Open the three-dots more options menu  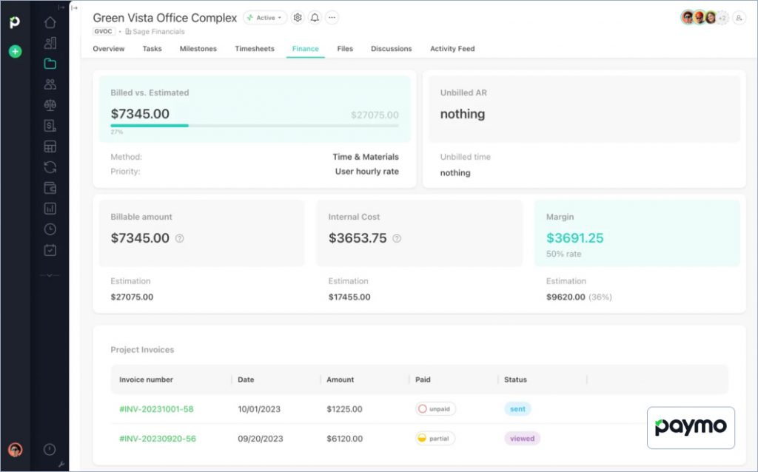(332, 18)
